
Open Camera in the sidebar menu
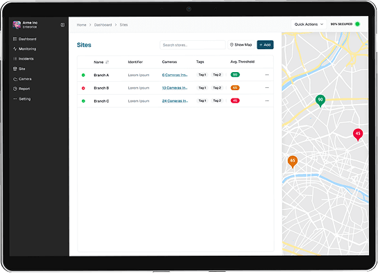25,79
